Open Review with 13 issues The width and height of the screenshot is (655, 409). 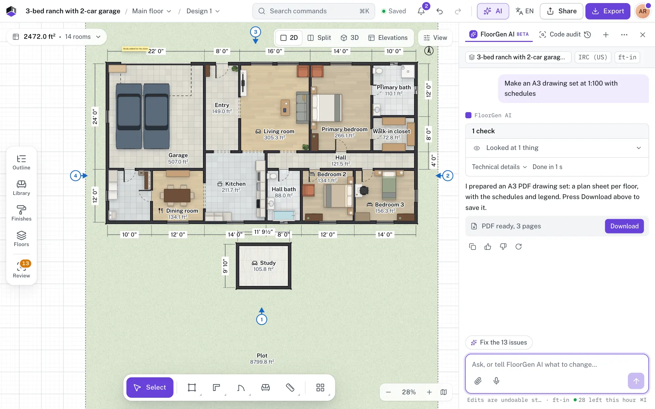pos(21,269)
